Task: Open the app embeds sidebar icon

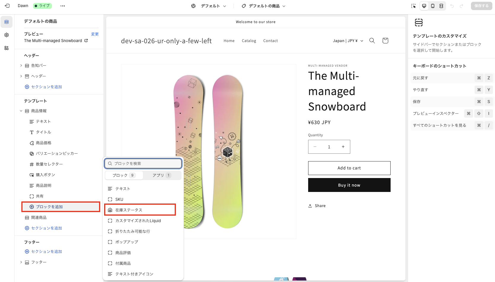Action: (7, 48)
